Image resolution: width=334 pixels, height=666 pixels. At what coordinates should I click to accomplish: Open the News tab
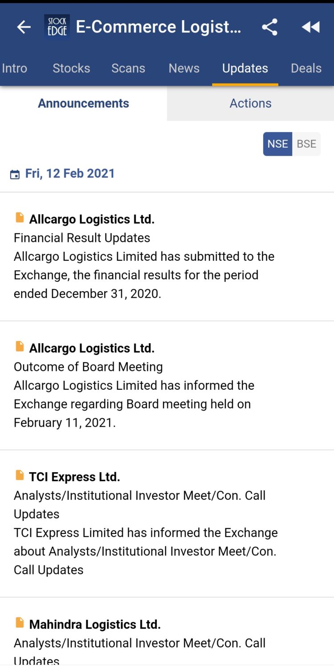(184, 68)
